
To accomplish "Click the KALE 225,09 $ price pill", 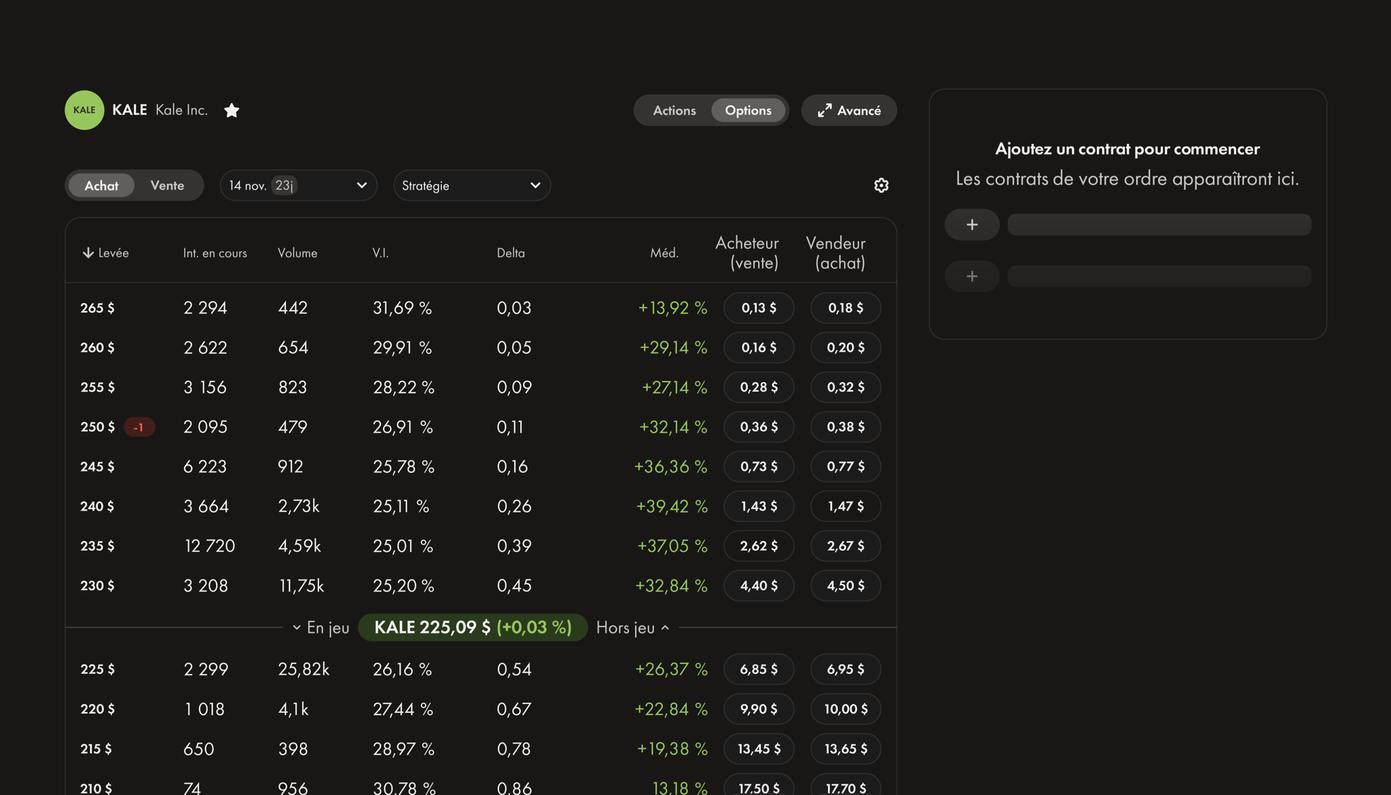I will [473, 627].
